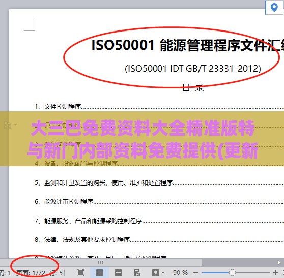Click the subtitle (ISO50001 IDT GB/T 23331-2012)

(193, 69)
